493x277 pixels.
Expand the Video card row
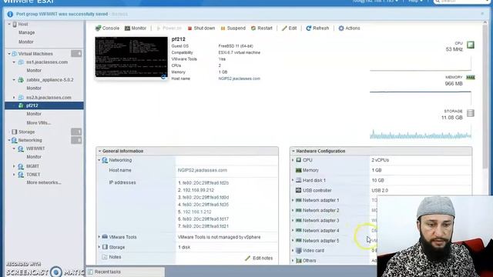[x=293, y=250]
